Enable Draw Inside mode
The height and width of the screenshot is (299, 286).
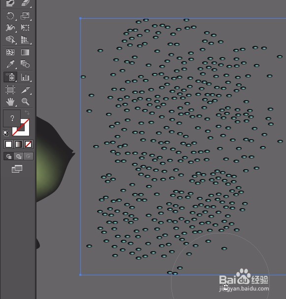pyautogui.click(x=28, y=156)
